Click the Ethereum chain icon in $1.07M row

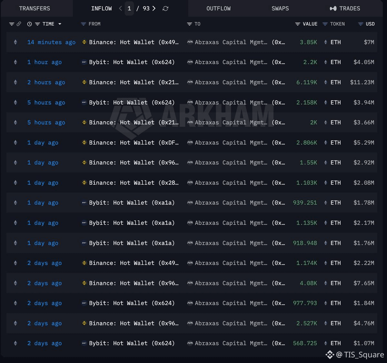pyautogui.click(x=15, y=343)
